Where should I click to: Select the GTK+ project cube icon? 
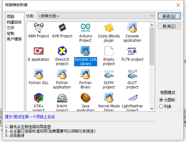point(39,98)
